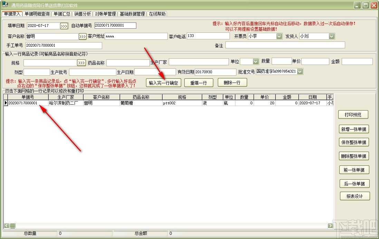Open the 批准文号 dropdown
The width and height of the screenshot is (379, 239).
(x=300, y=71)
